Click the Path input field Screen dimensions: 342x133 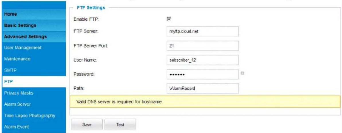202,88
